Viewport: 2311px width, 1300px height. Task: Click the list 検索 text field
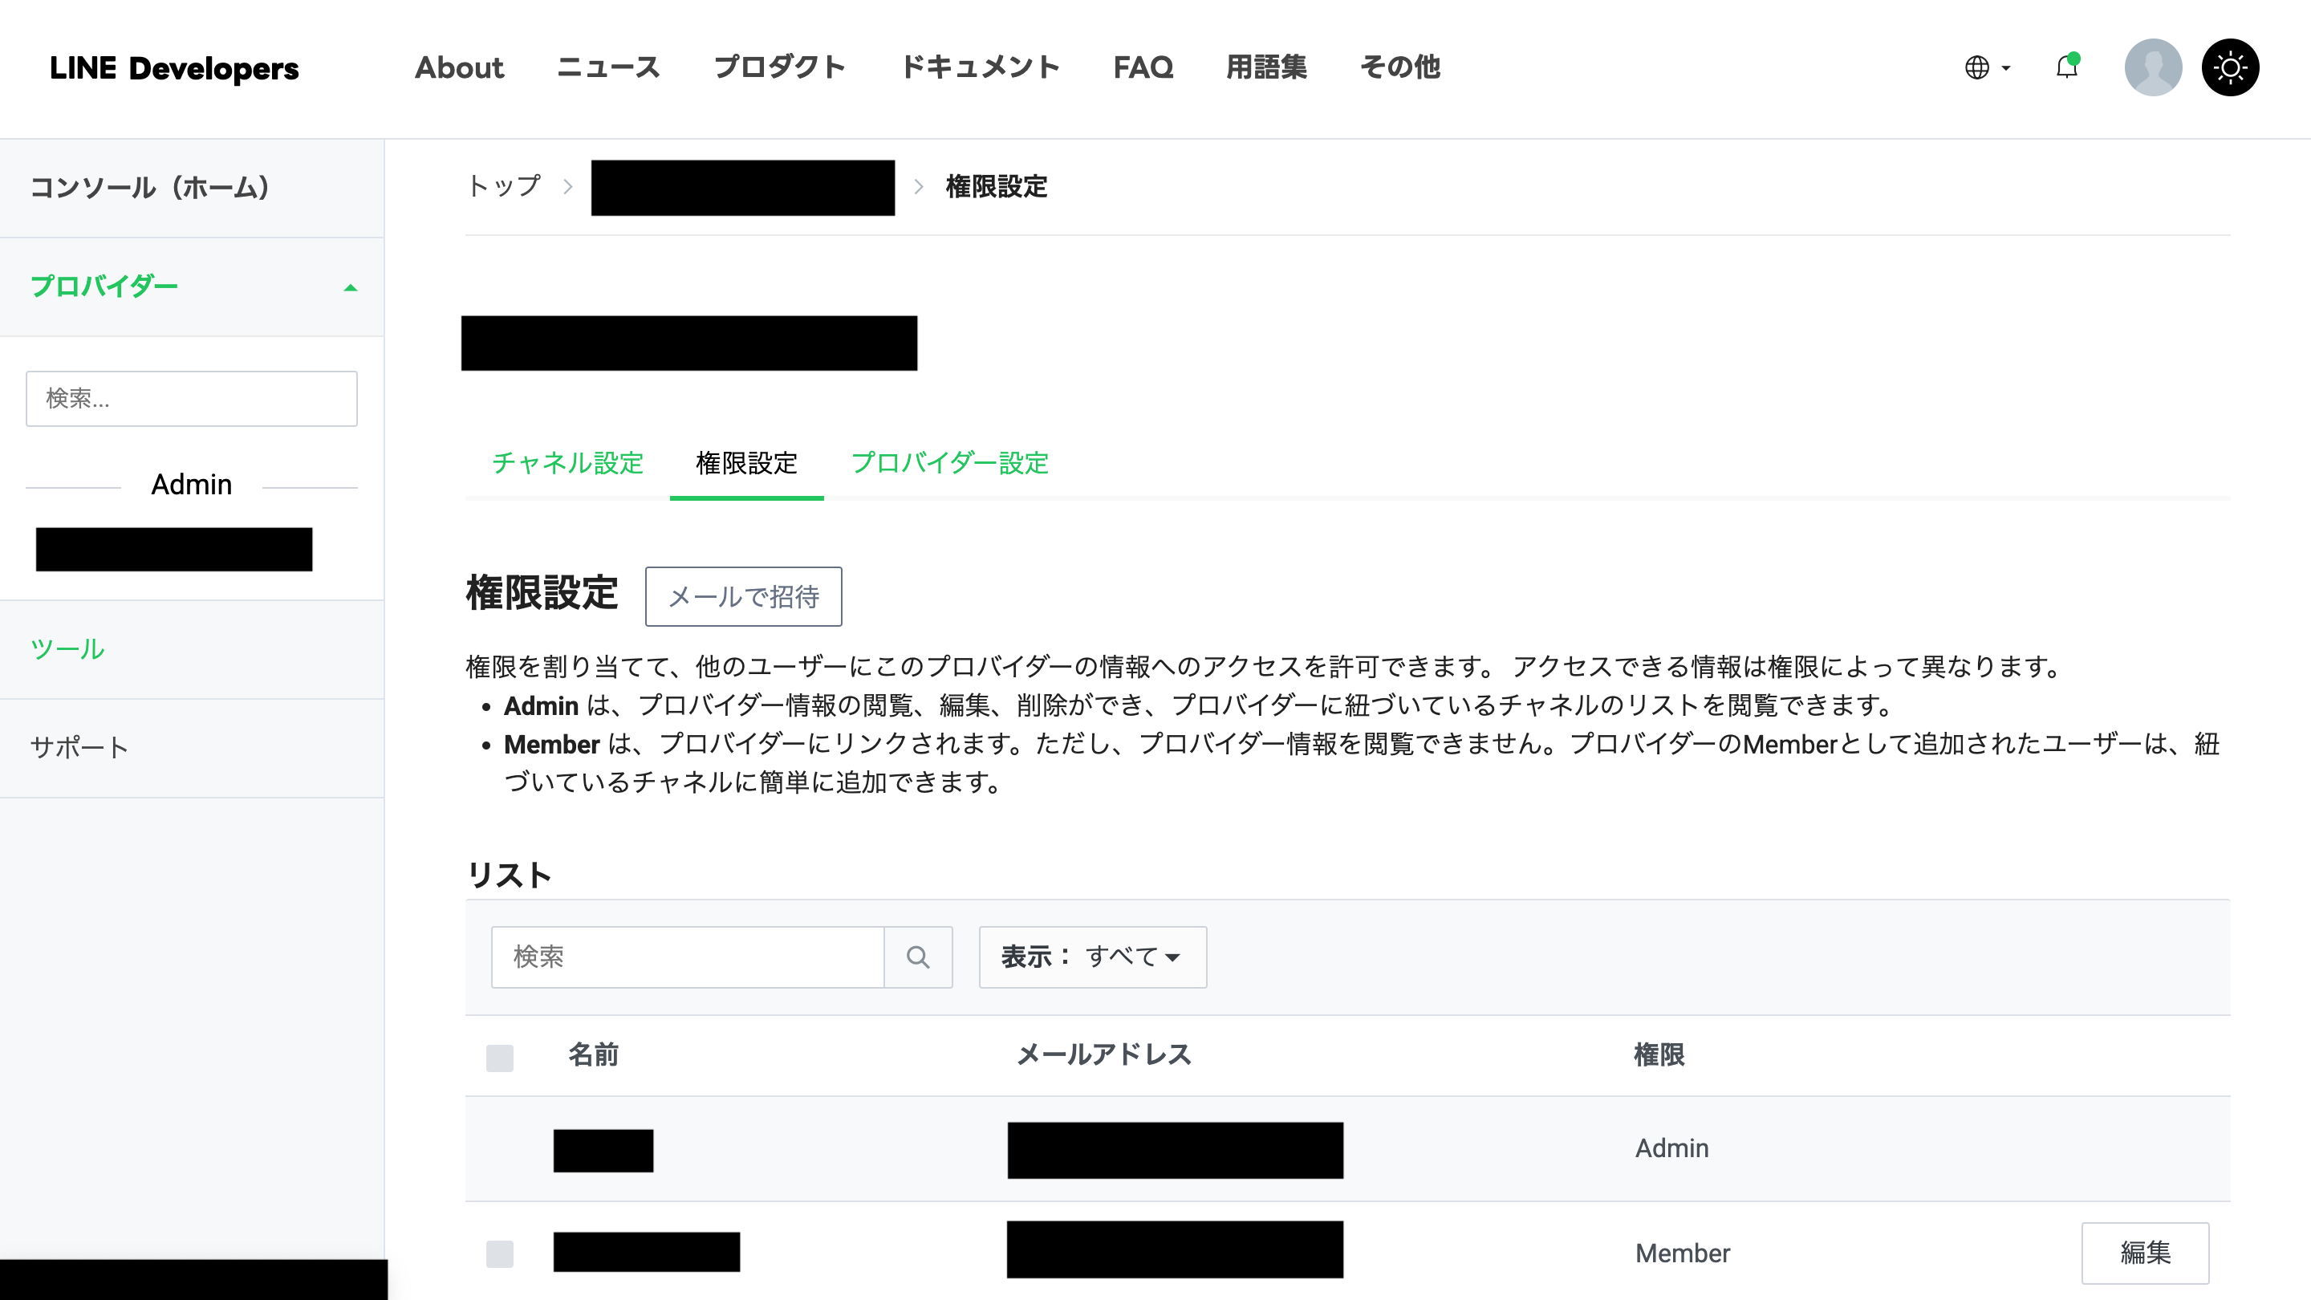(687, 957)
